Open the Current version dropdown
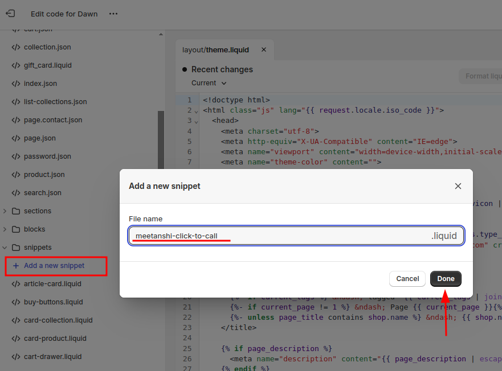The height and width of the screenshot is (371, 502). 209,83
